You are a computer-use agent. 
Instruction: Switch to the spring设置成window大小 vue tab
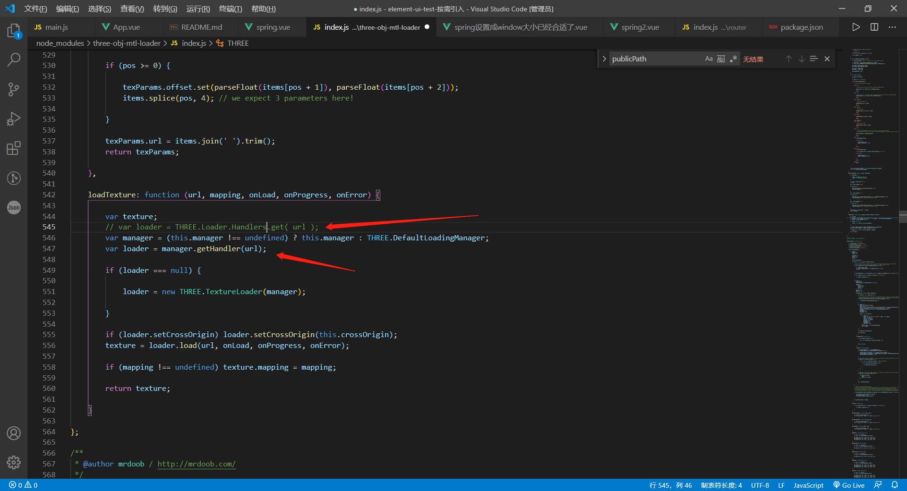(520, 27)
